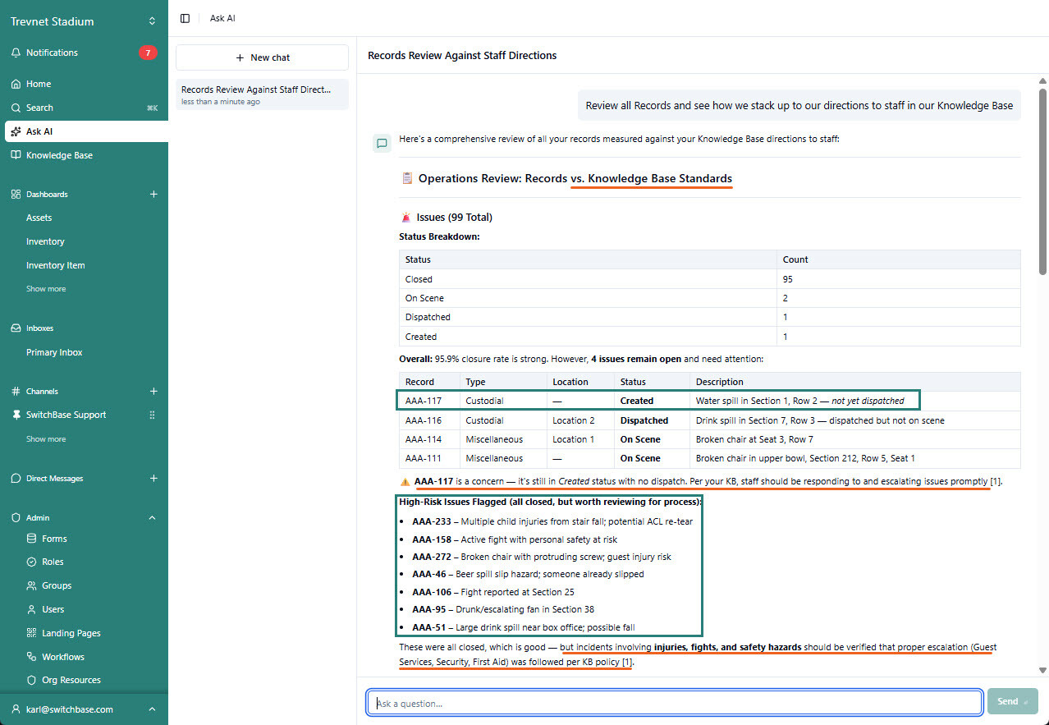
Task: Click the Knowledge Base book icon
Action: (x=16, y=155)
